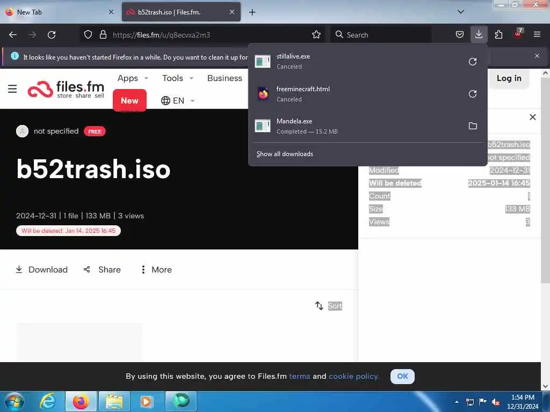Open Windows Media Player from the taskbar
This screenshot has height=412, width=550.
(x=146, y=401)
